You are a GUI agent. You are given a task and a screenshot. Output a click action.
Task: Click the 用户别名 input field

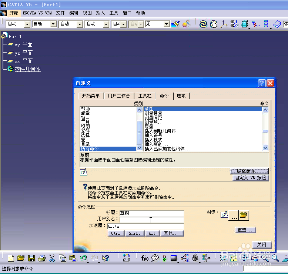[151, 220]
